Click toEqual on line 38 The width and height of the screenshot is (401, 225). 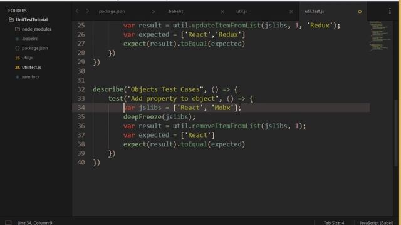(194, 144)
